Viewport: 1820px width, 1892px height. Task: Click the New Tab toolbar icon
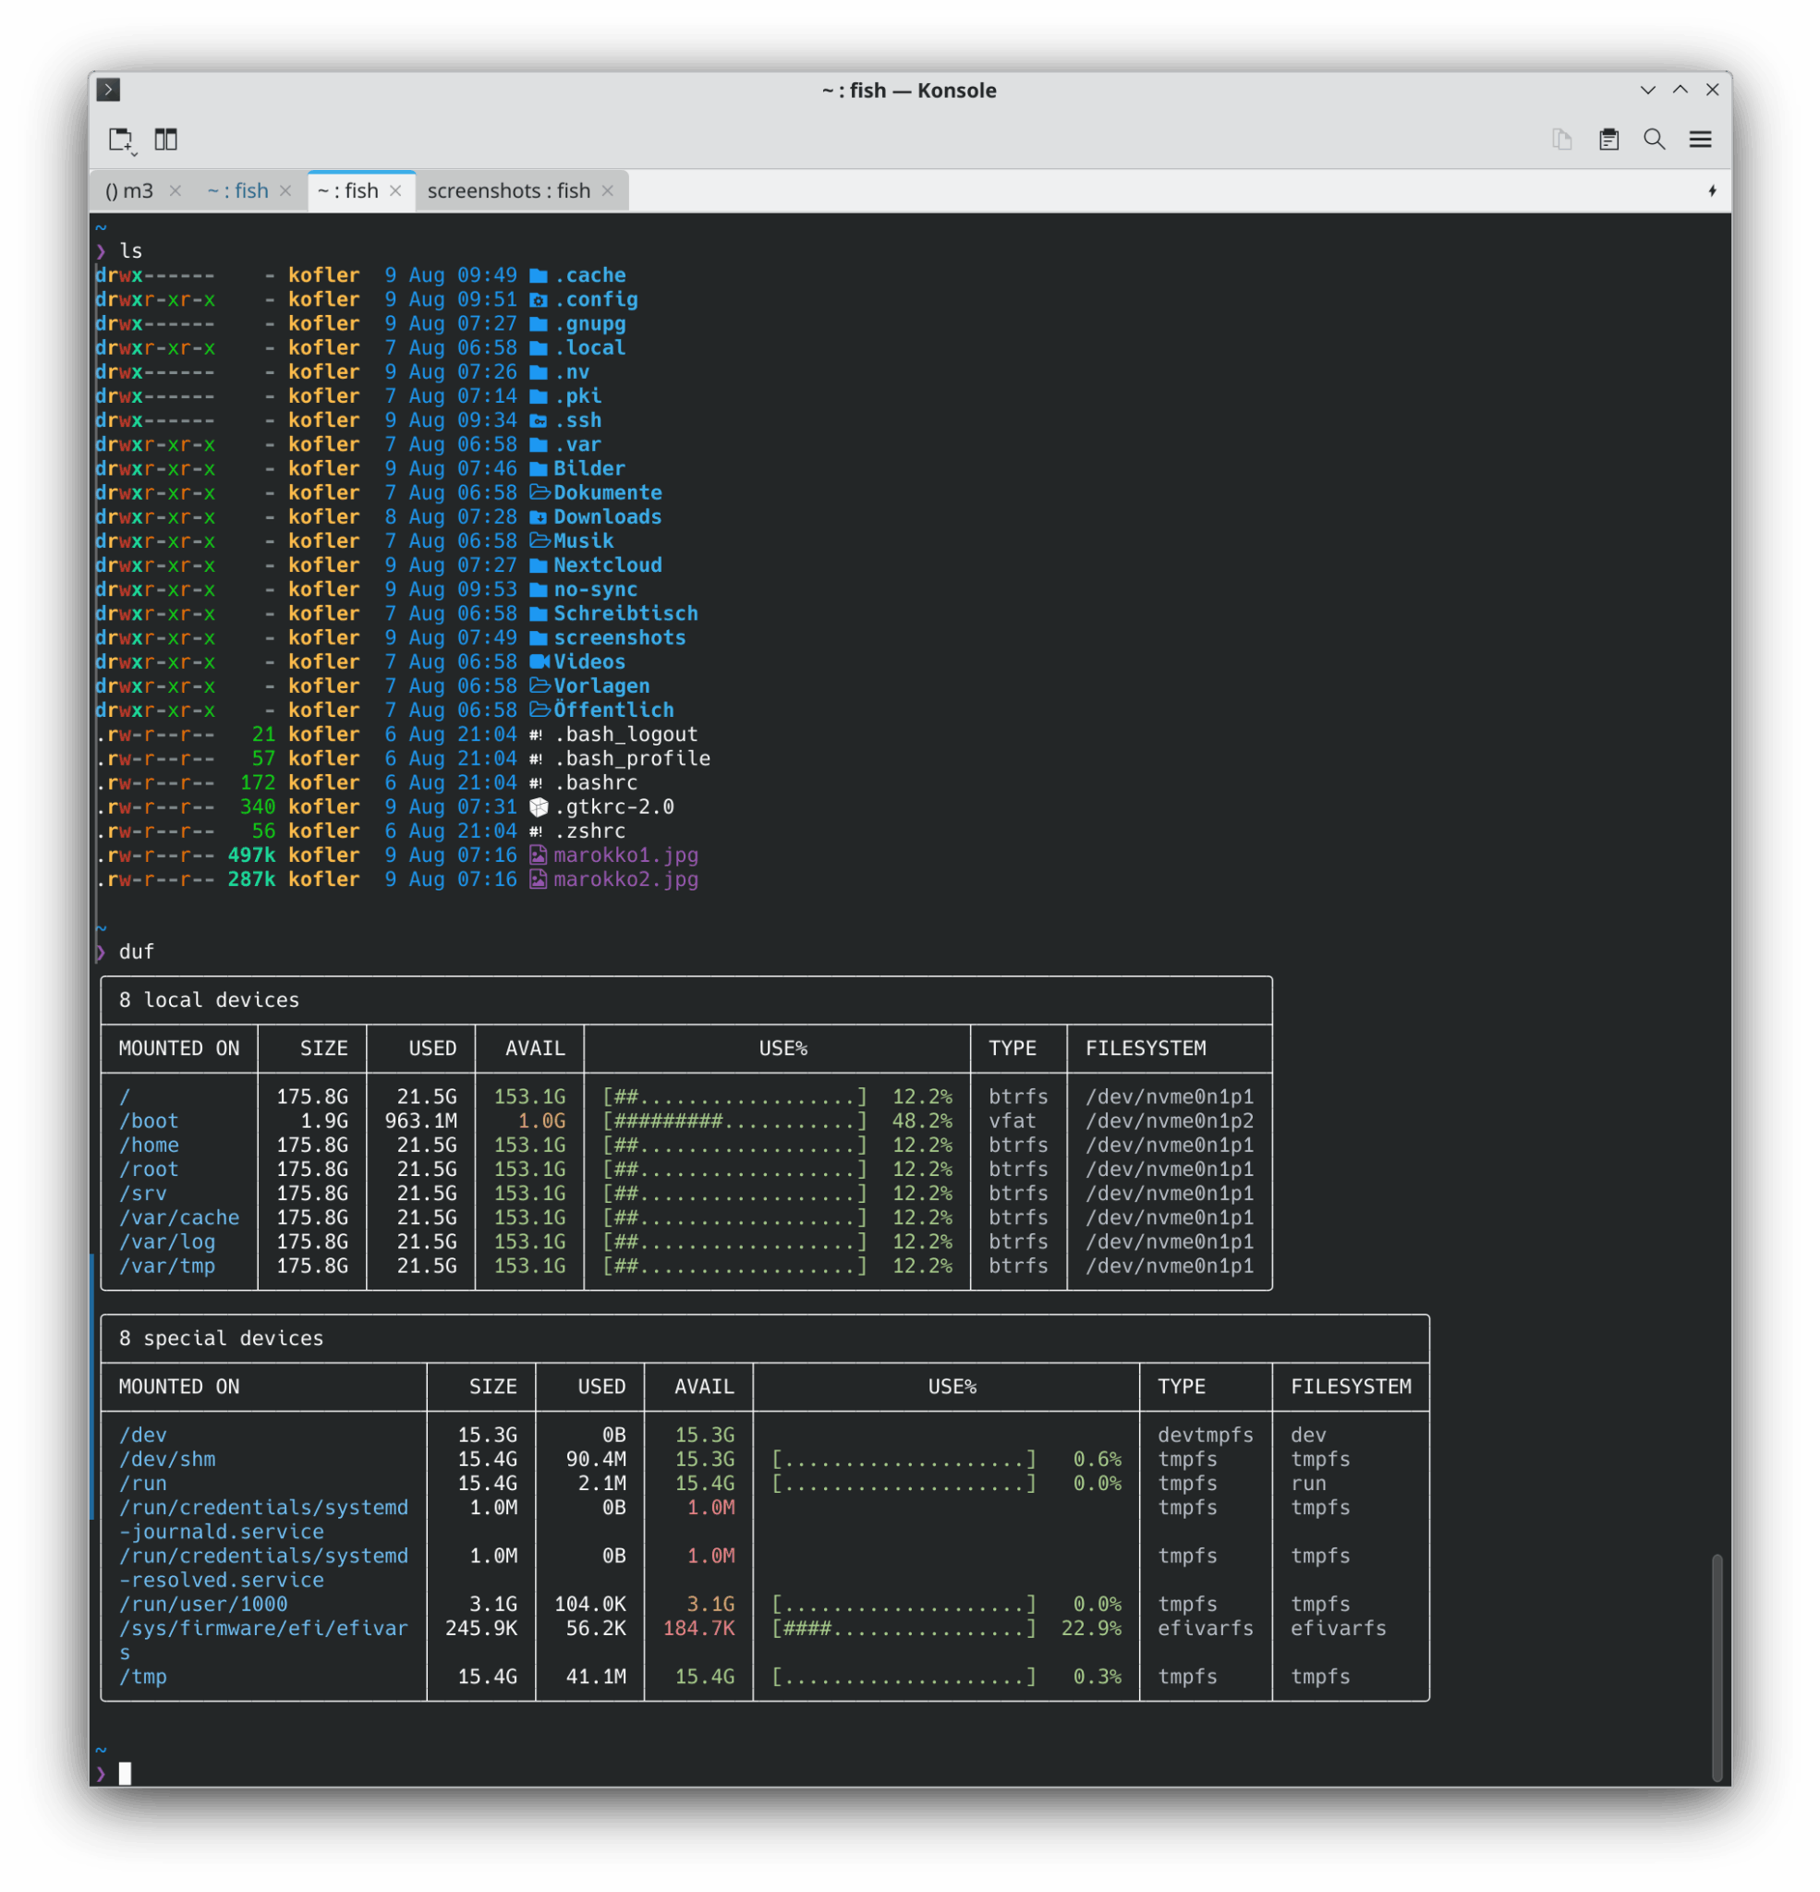(118, 139)
